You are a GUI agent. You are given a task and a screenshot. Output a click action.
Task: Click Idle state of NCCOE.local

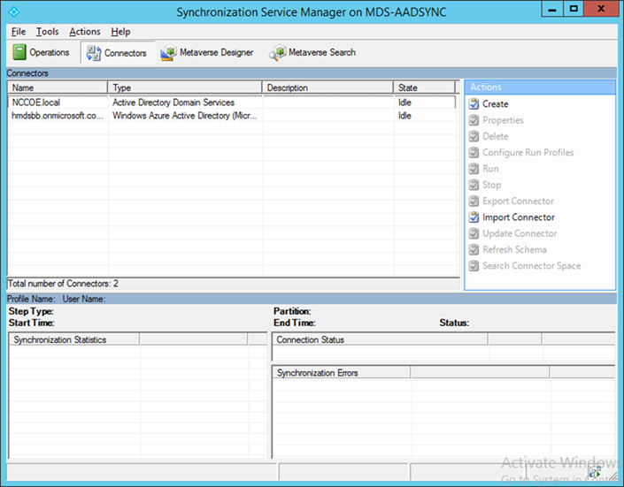click(404, 103)
